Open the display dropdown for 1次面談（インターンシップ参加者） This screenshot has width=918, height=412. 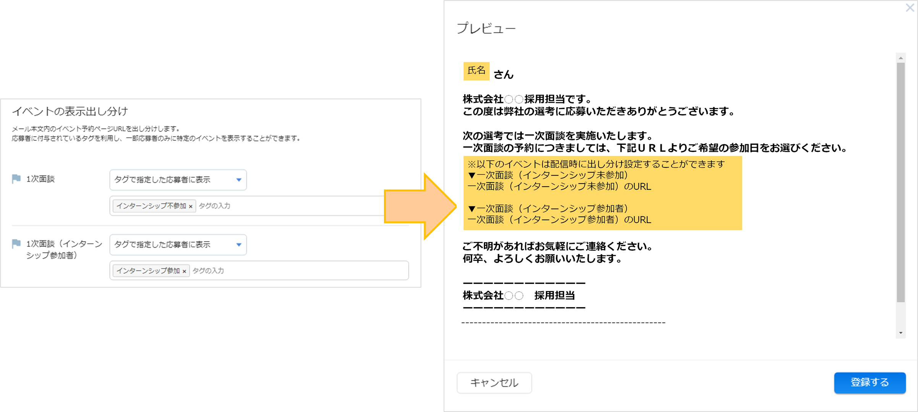[178, 245]
